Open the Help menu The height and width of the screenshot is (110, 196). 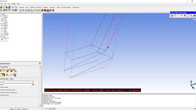point(18,4)
